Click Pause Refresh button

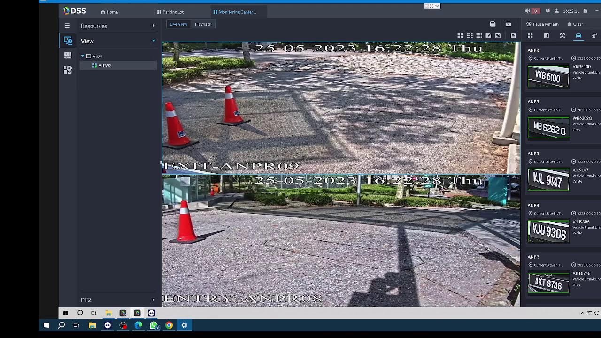tap(542, 24)
